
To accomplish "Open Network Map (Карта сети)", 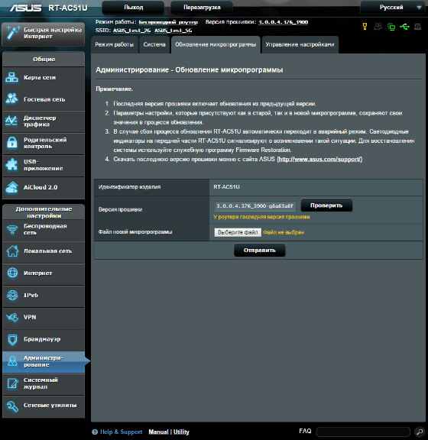I will [x=44, y=78].
